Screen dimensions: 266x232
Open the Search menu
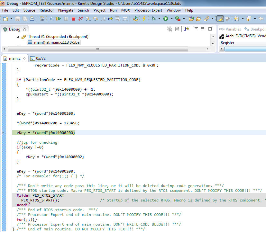click(83, 10)
